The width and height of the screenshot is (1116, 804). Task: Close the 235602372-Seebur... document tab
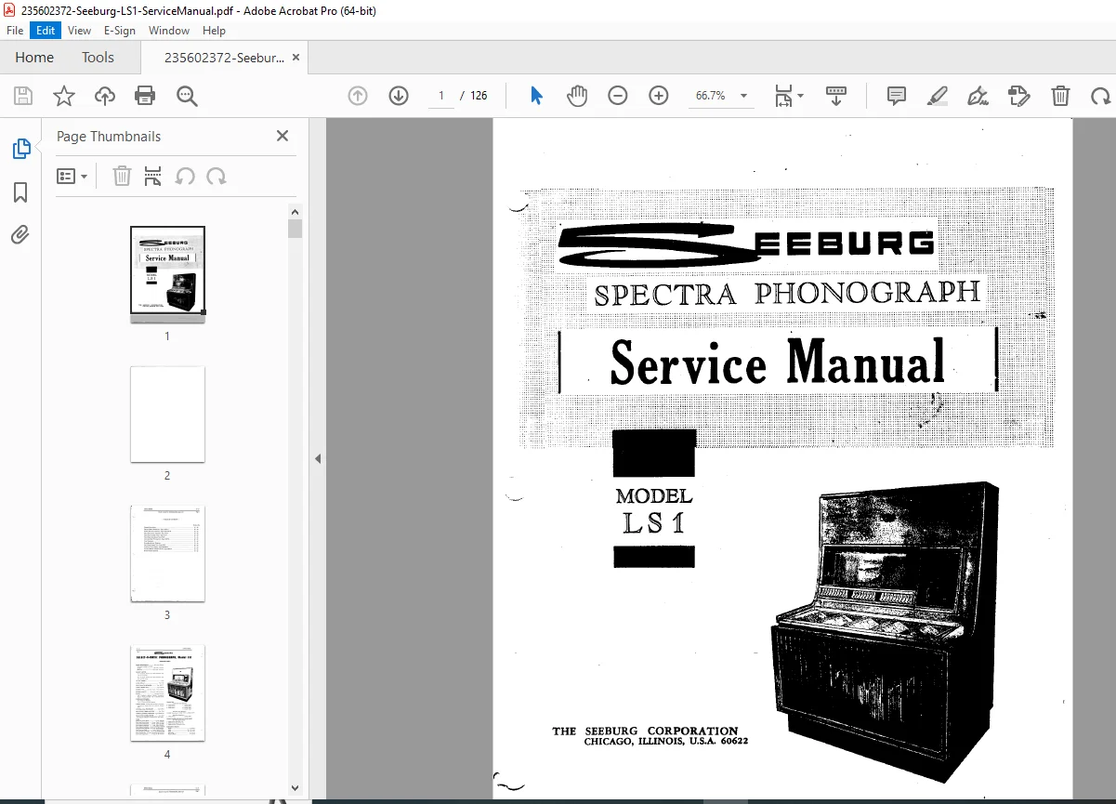(x=296, y=58)
